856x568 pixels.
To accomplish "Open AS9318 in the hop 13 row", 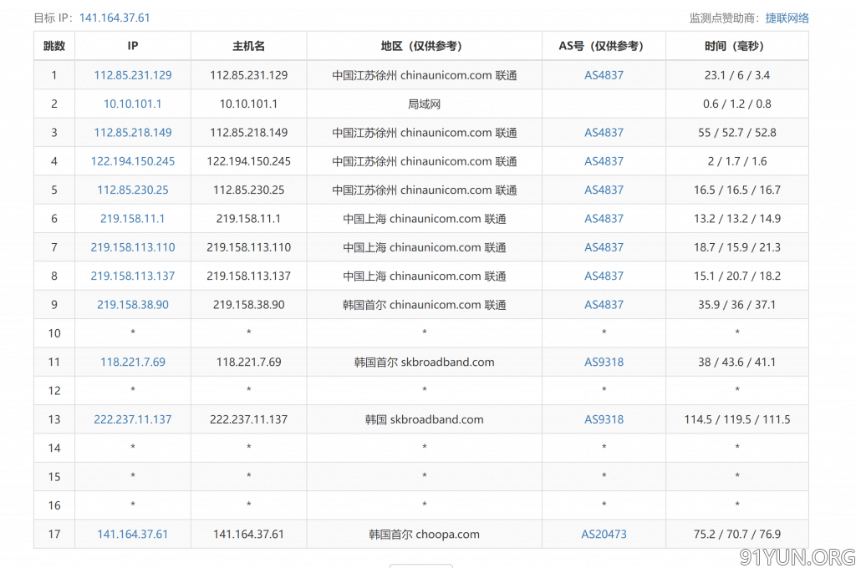I will [604, 419].
